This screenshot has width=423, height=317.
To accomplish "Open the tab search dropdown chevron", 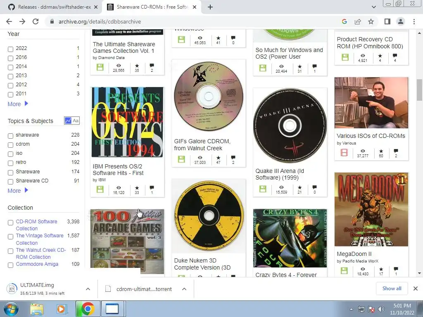I will (373, 7).
